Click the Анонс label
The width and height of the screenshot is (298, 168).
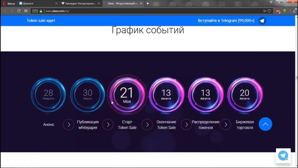tap(48, 125)
